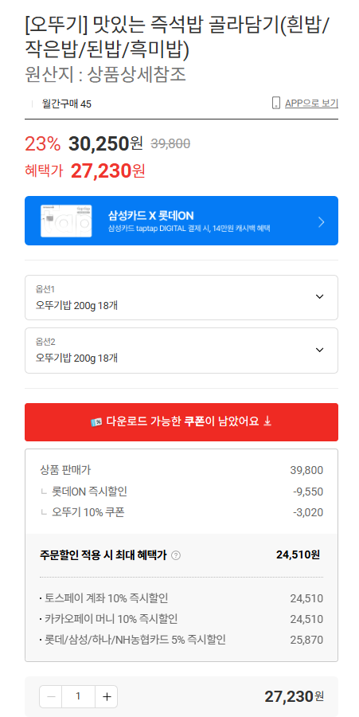Viewport: 359px width, 717px height.
Task: Open the APP으로 보기 link
Action: 311,104
